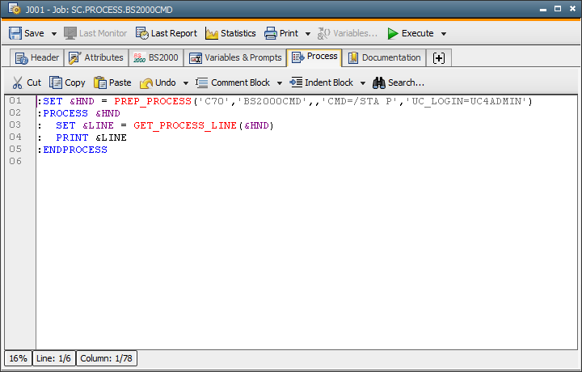Click the Paste clipboard icon
Screen dimensions: 582x372
[100, 82]
